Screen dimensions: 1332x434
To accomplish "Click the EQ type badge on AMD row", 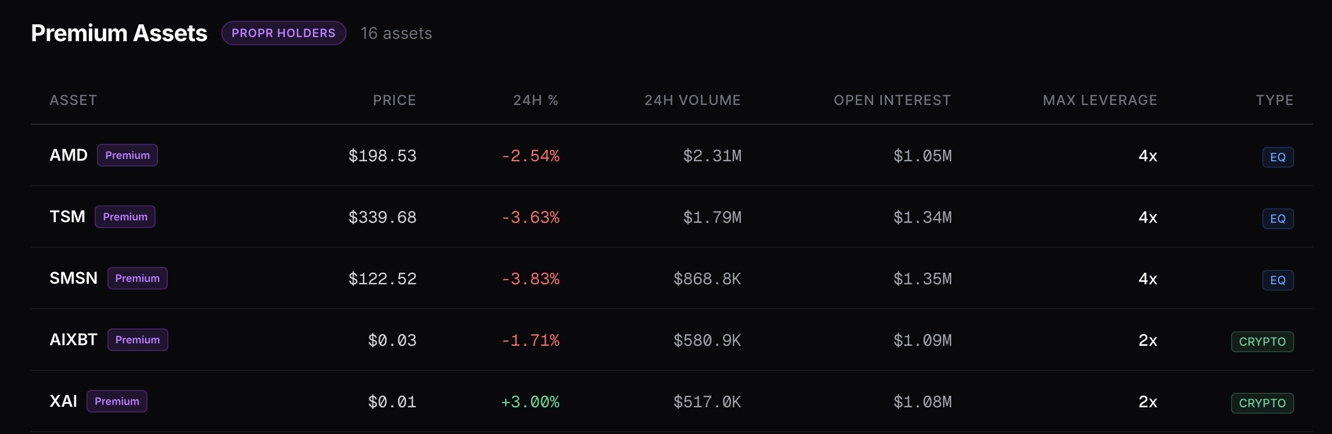I will point(1278,157).
